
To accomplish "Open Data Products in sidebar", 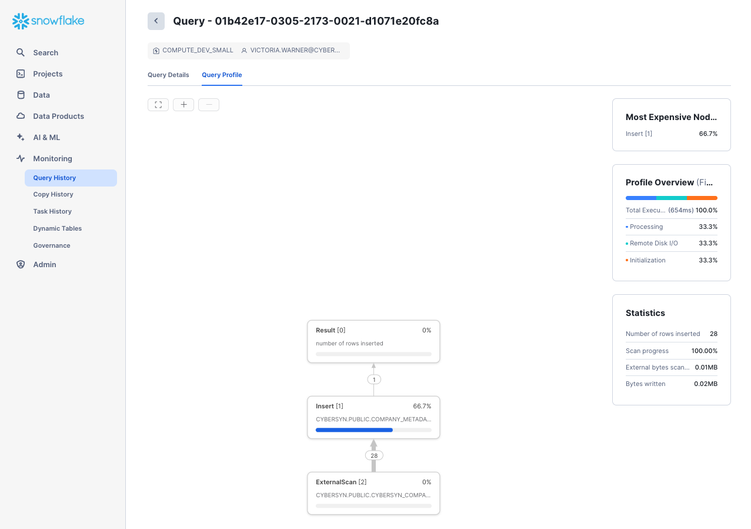I will click(58, 117).
